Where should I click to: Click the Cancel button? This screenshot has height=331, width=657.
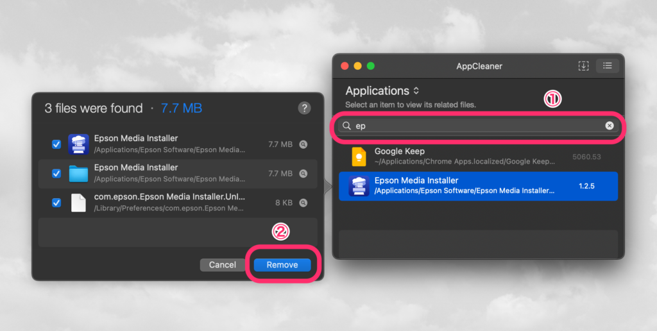[x=223, y=265]
